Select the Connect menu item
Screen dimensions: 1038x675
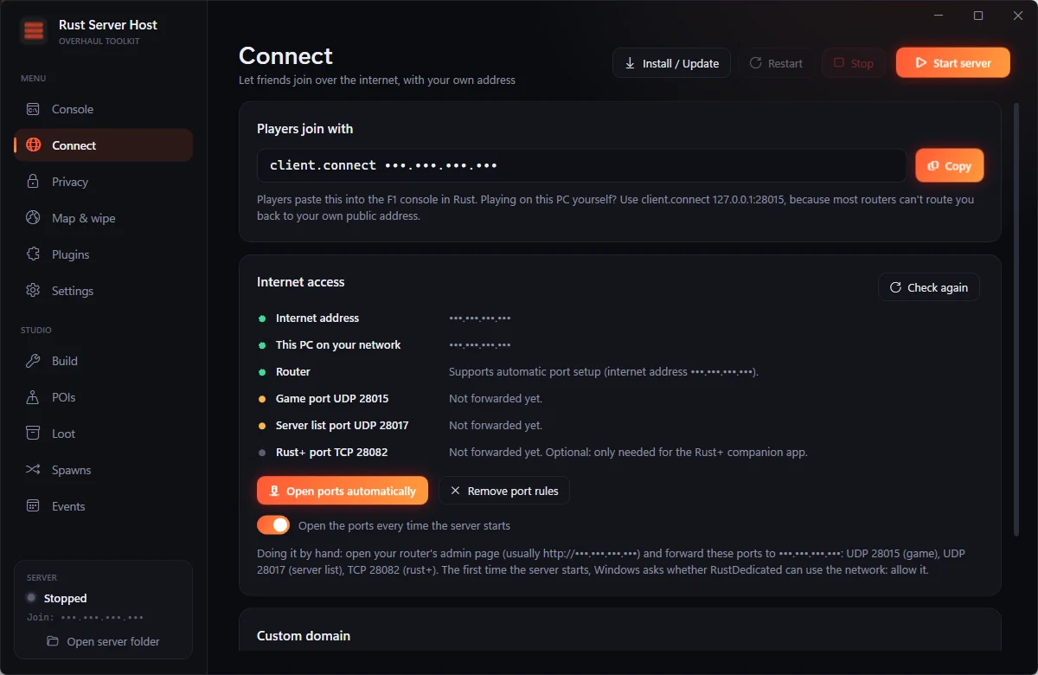pos(103,145)
